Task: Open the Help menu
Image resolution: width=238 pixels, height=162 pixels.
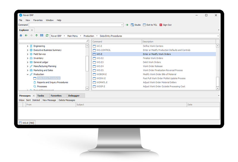Action: tap(59, 20)
